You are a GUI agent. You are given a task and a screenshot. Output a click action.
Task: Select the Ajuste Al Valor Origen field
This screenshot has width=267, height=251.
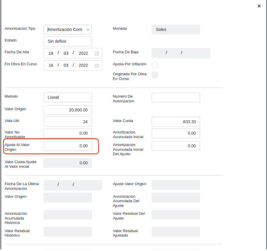(x=68, y=146)
